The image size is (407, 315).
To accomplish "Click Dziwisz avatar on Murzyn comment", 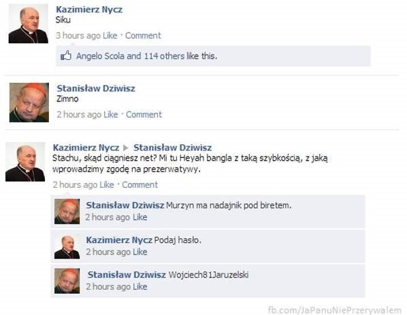I will click(x=67, y=211).
